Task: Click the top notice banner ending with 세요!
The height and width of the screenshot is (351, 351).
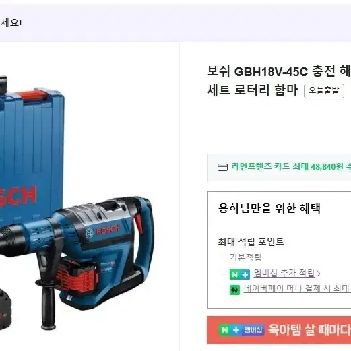Action: [x=175, y=23]
